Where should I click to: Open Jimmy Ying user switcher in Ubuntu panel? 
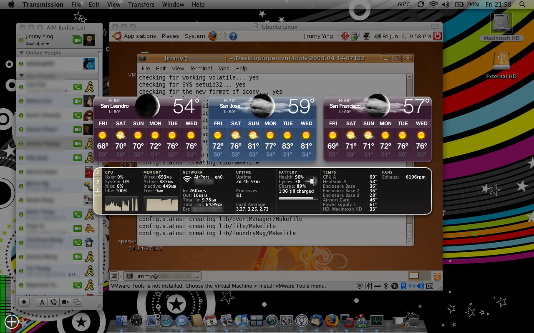(318, 36)
